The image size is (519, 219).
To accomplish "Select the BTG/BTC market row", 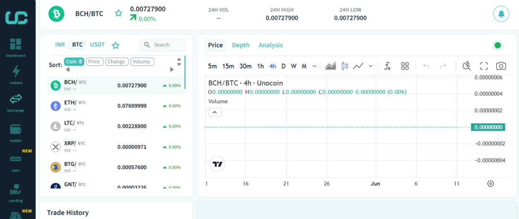I will pyautogui.click(x=116, y=168).
